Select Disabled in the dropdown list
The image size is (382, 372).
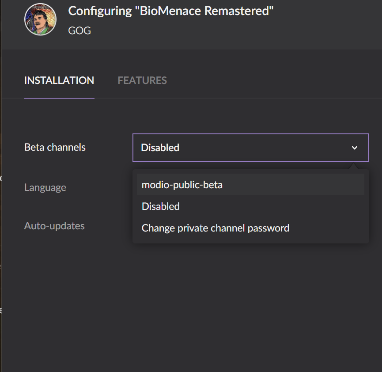[x=161, y=206]
